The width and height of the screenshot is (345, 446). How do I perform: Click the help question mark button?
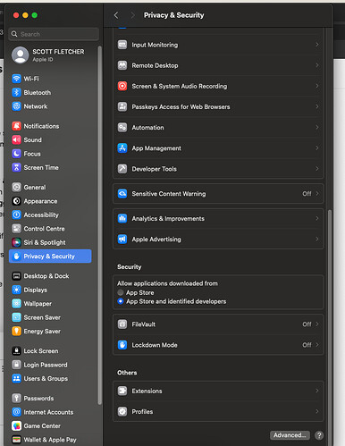319,435
